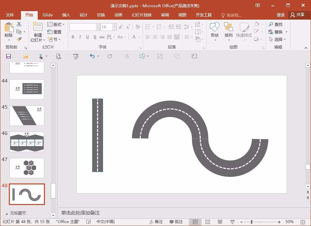
Task: Toggle Italic formatting
Action: pos(80,37)
